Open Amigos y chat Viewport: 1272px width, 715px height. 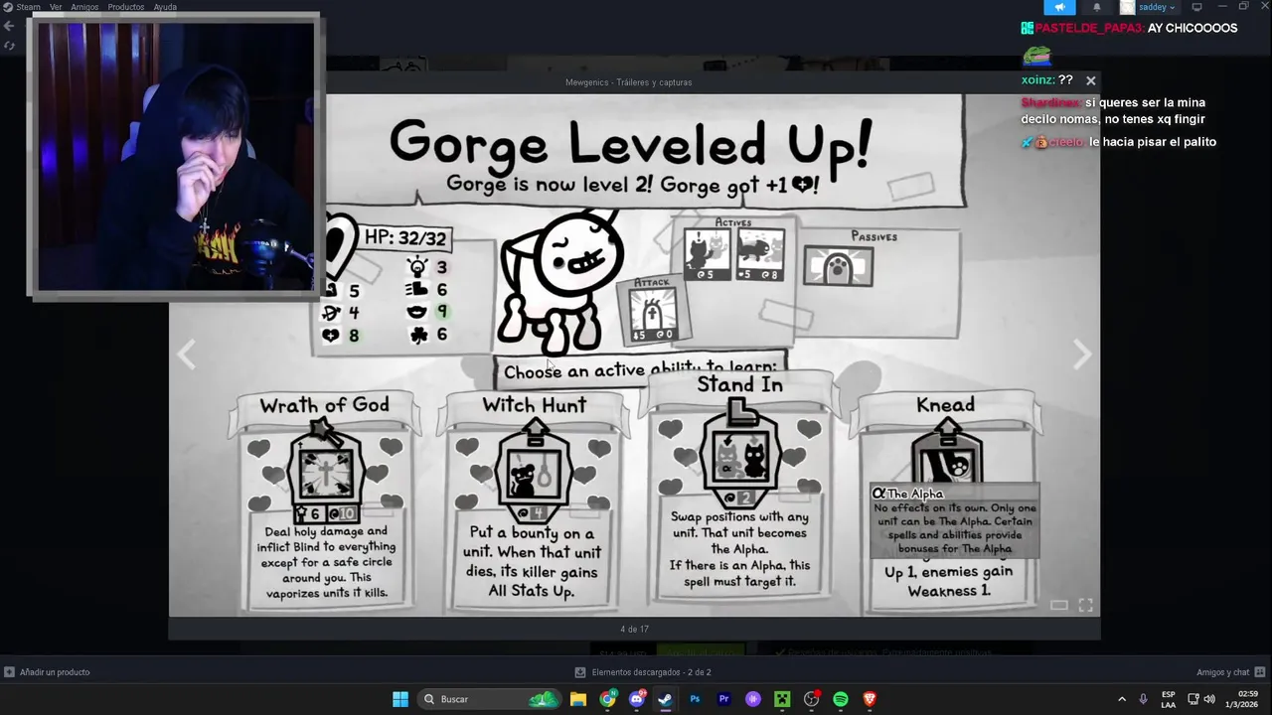(x=1230, y=672)
